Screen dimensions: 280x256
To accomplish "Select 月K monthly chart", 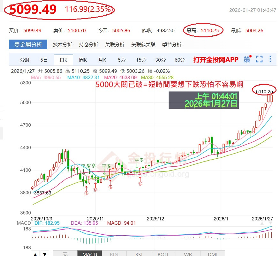I will tap(102, 59).
